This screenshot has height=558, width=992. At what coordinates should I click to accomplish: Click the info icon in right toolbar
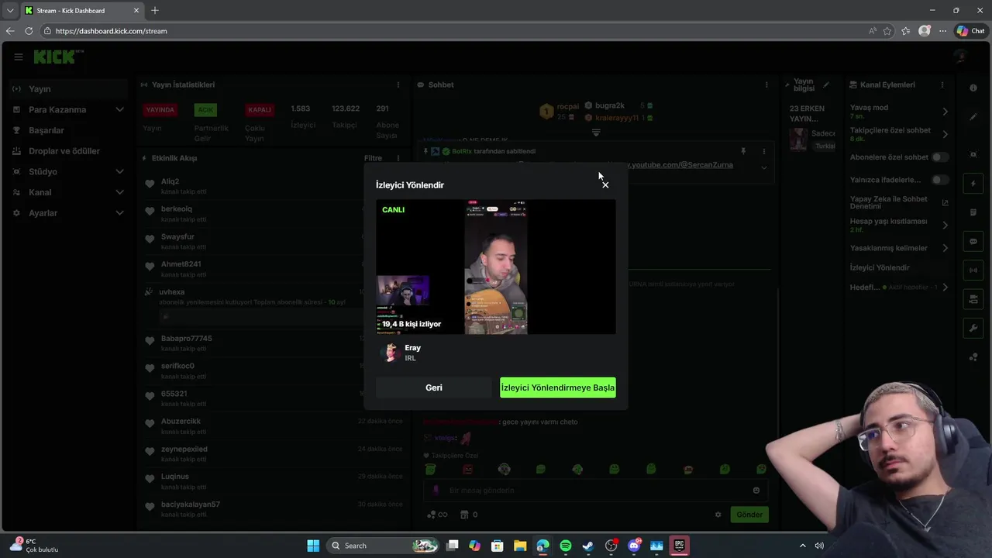(973, 88)
